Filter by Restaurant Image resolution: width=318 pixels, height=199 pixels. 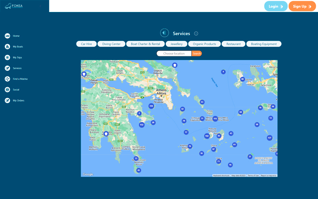[233, 44]
